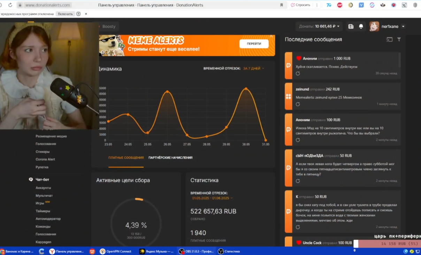The image size is (421, 255).
Task: Open Kappagen in the sidebar
Action: click(x=44, y=242)
